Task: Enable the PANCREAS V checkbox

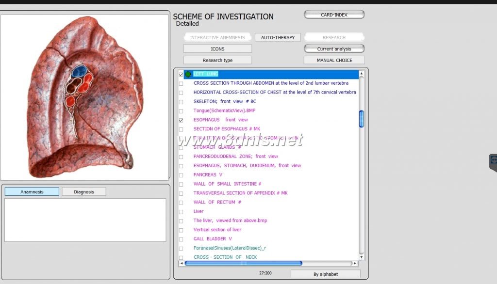Action: pos(181,175)
